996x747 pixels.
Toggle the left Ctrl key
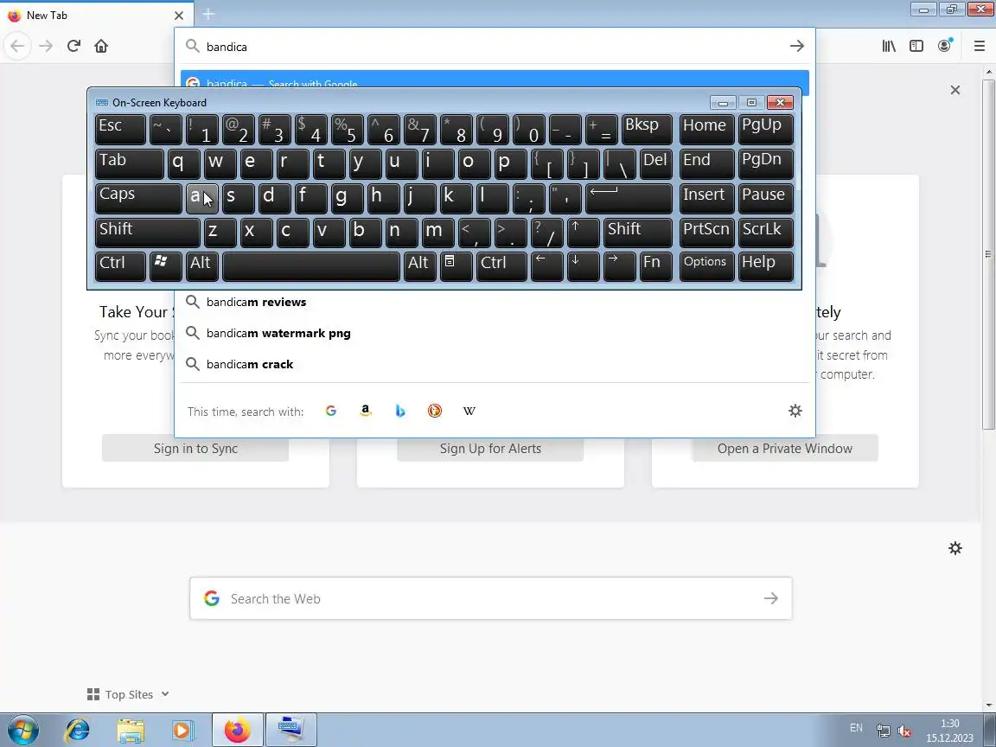[121, 266]
